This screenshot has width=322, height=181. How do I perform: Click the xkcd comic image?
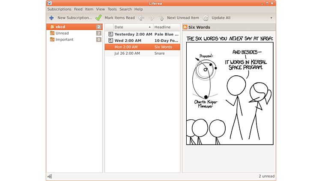[x=230, y=90]
